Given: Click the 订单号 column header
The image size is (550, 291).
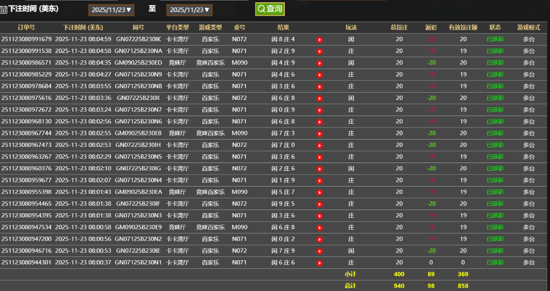Looking at the screenshot, I should [x=26, y=27].
